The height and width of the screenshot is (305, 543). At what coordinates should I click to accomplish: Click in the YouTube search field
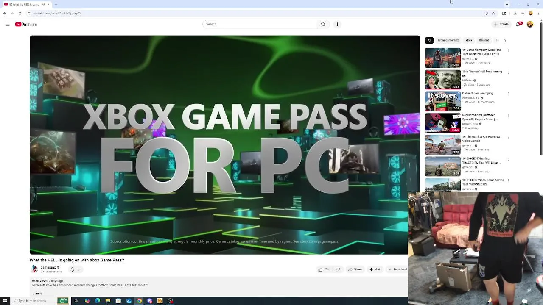pyautogui.click(x=259, y=24)
